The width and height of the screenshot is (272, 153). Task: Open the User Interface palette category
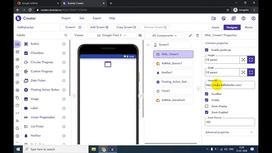(x=17, y=44)
